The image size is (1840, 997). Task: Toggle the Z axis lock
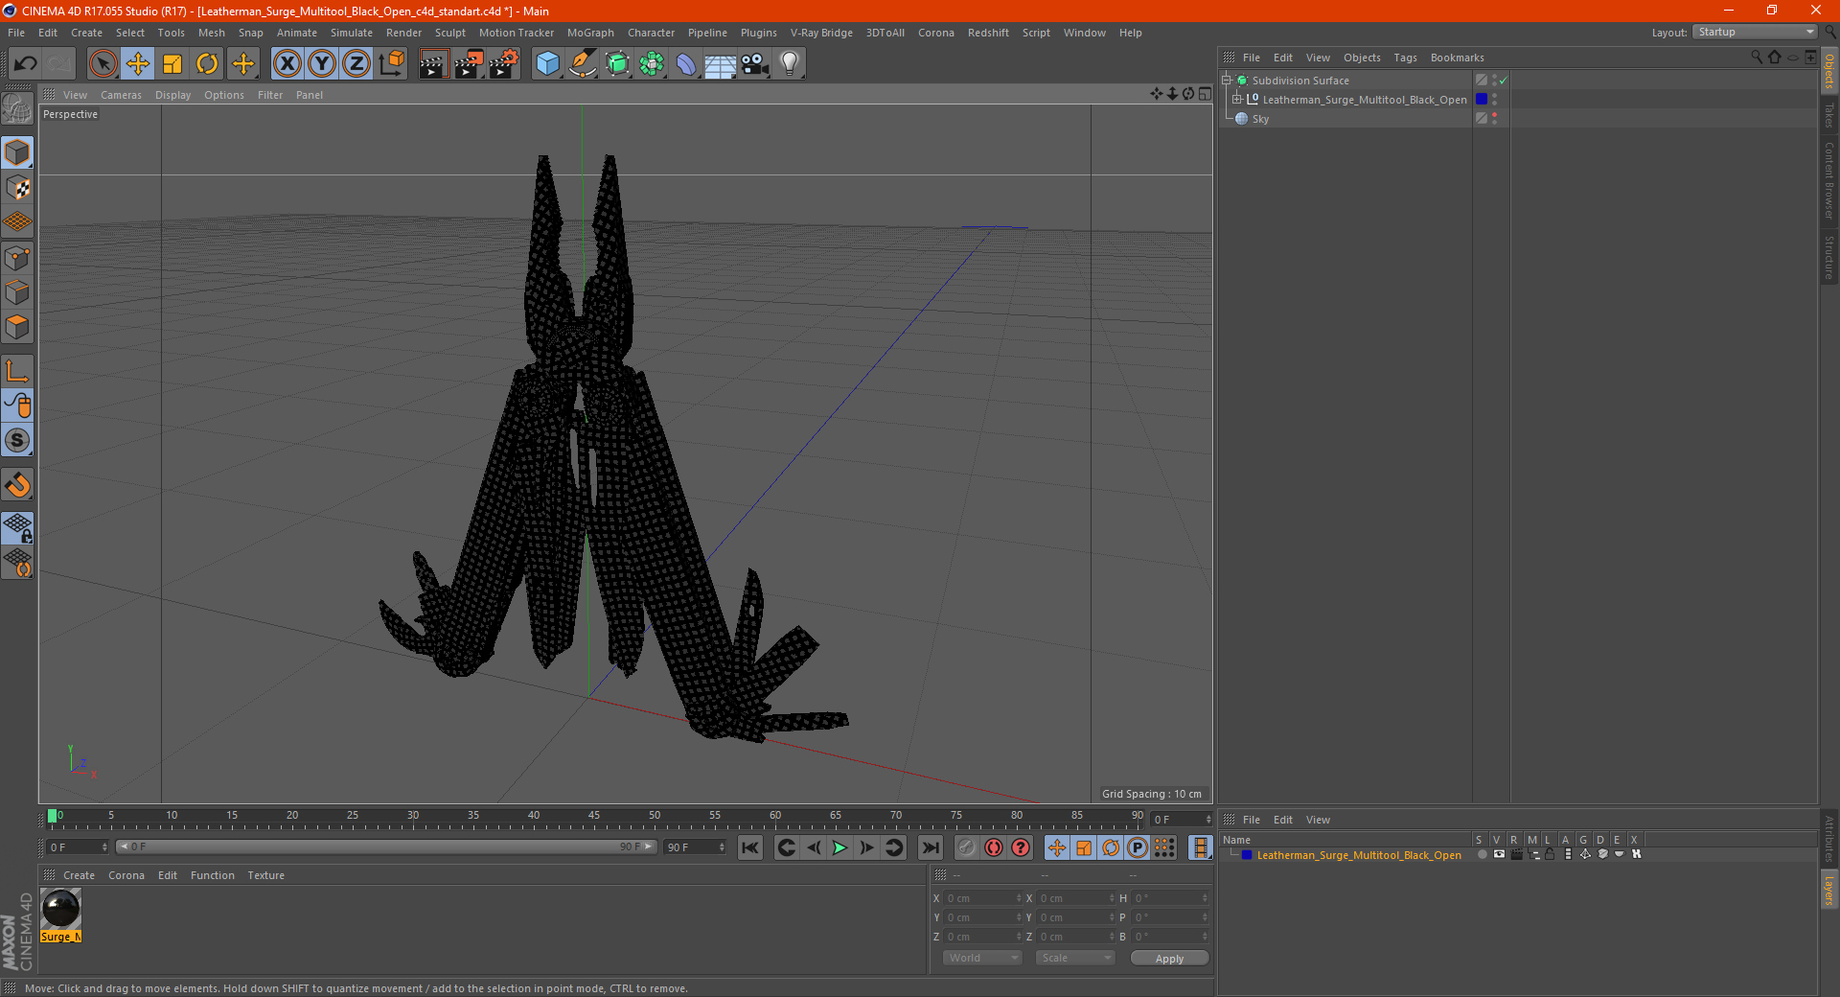[356, 64]
